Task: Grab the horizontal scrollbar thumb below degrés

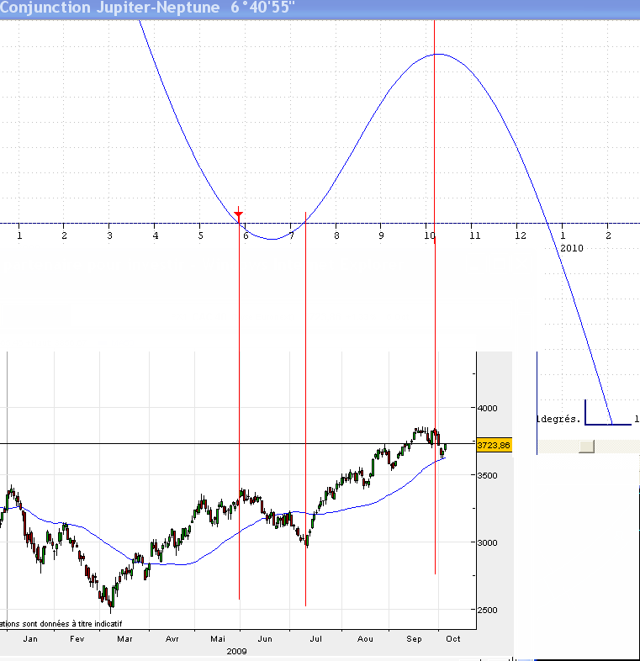Action: pyautogui.click(x=586, y=446)
